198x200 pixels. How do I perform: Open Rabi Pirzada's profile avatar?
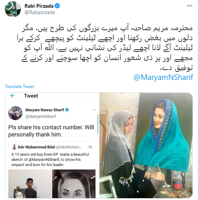click(x=13, y=9)
